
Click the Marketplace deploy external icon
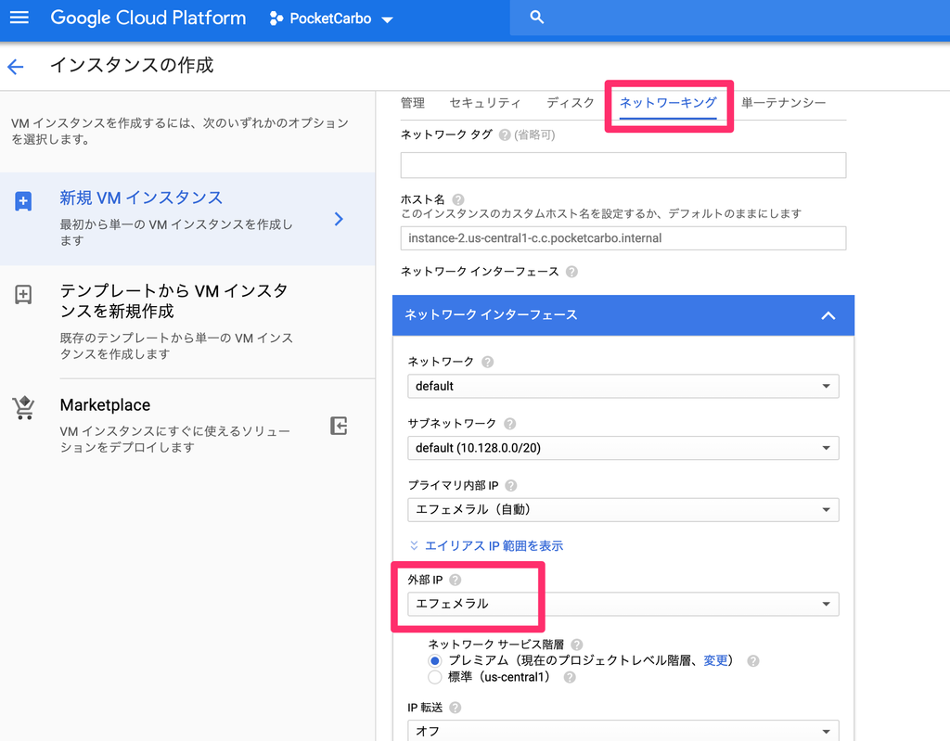click(x=340, y=425)
